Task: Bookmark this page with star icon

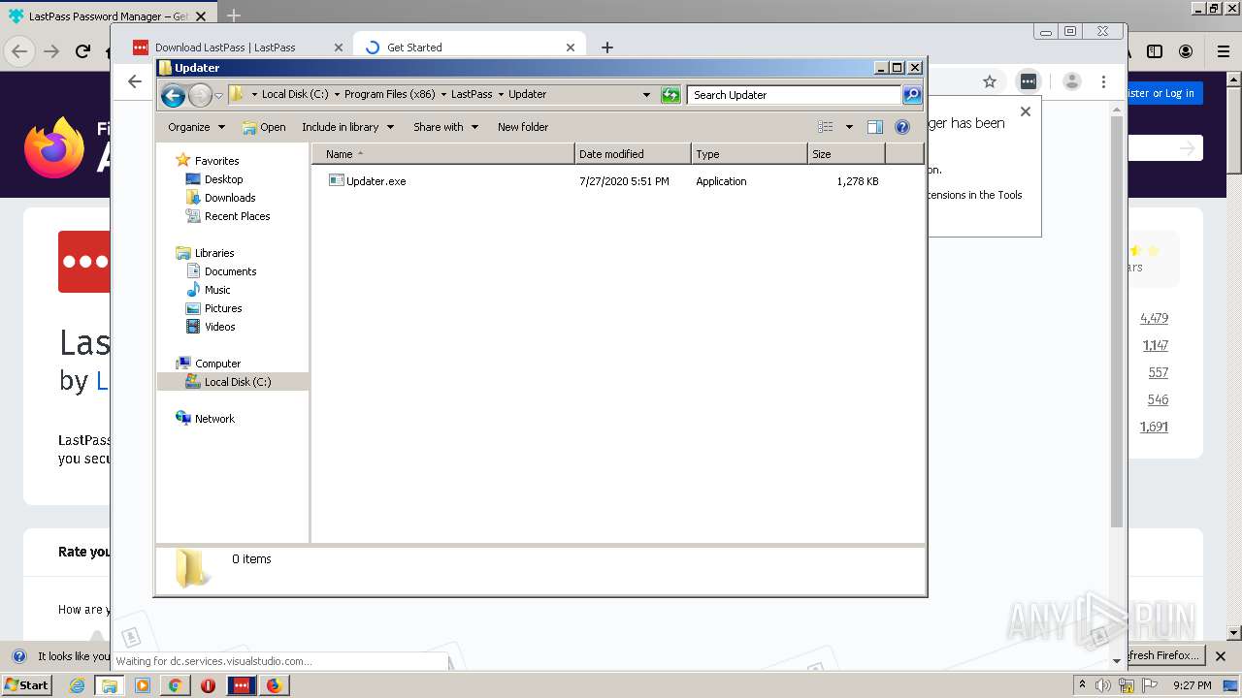Action: [990, 82]
